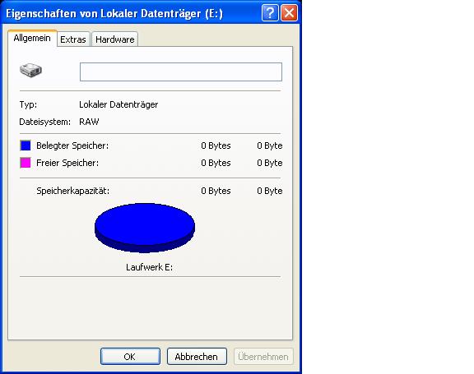Click the help question mark button
The width and height of the screenshot is (474, 374).
click(270, 13)
